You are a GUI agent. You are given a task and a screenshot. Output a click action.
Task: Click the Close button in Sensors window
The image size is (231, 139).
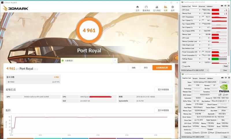click(x=225, y=70)
